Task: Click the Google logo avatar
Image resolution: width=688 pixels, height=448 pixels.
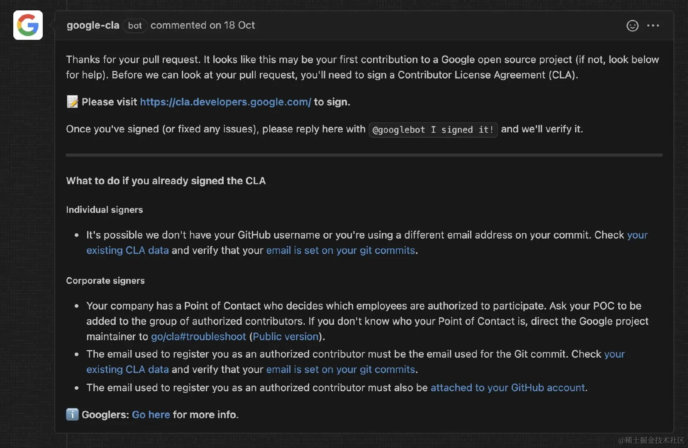Action: pyautogui.click(x=28, y=25)
